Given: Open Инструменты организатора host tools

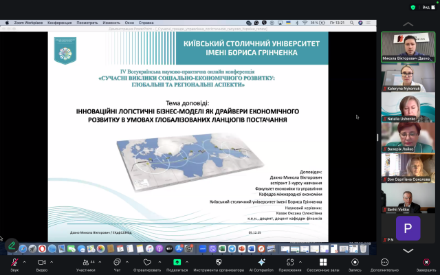Looking at the screenshot, I should pyautogui.click(x=219, y=262).
